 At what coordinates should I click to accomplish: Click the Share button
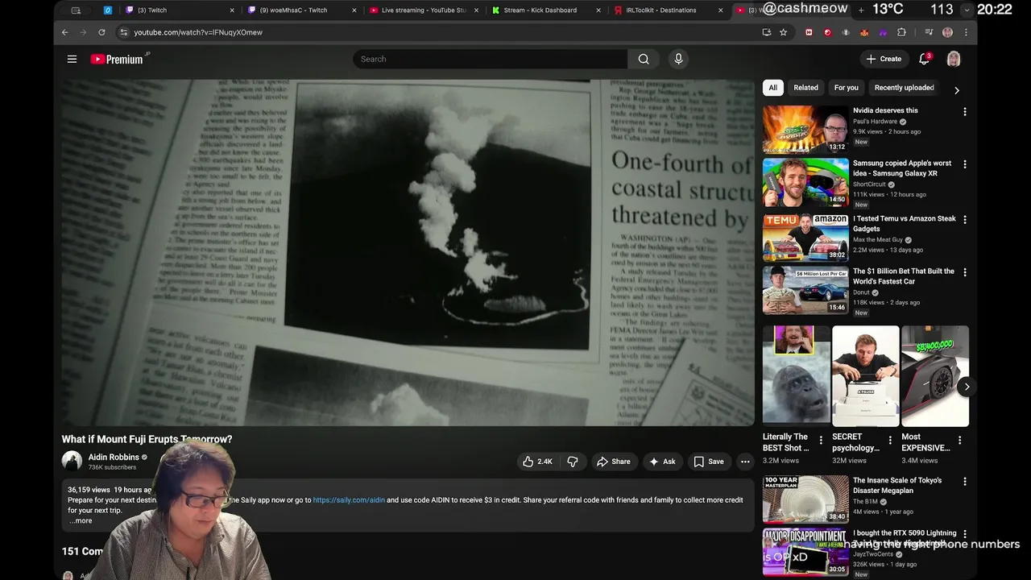pos(614,462)
